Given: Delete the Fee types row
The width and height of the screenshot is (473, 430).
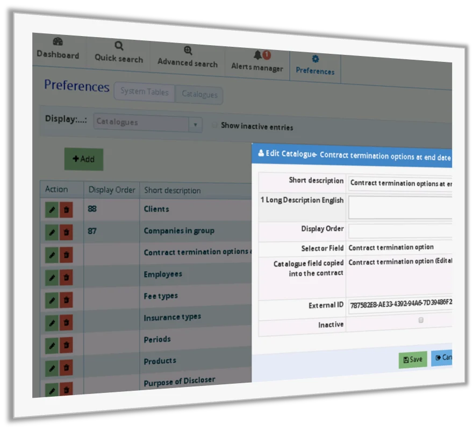Looking at the screenshot, I should (66, 300).
